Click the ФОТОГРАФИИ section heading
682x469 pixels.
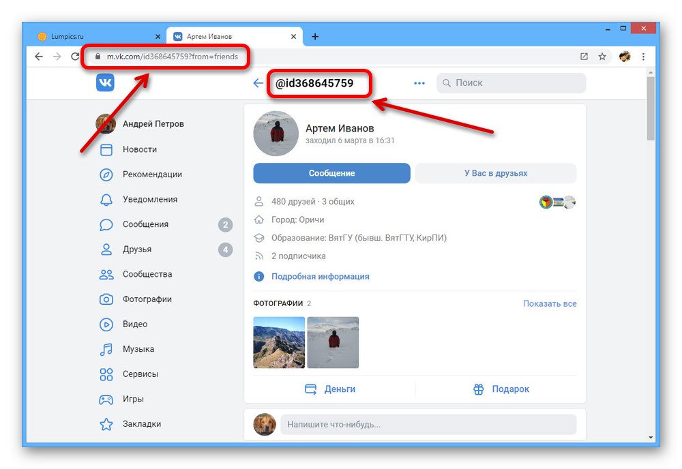point(278,303)
